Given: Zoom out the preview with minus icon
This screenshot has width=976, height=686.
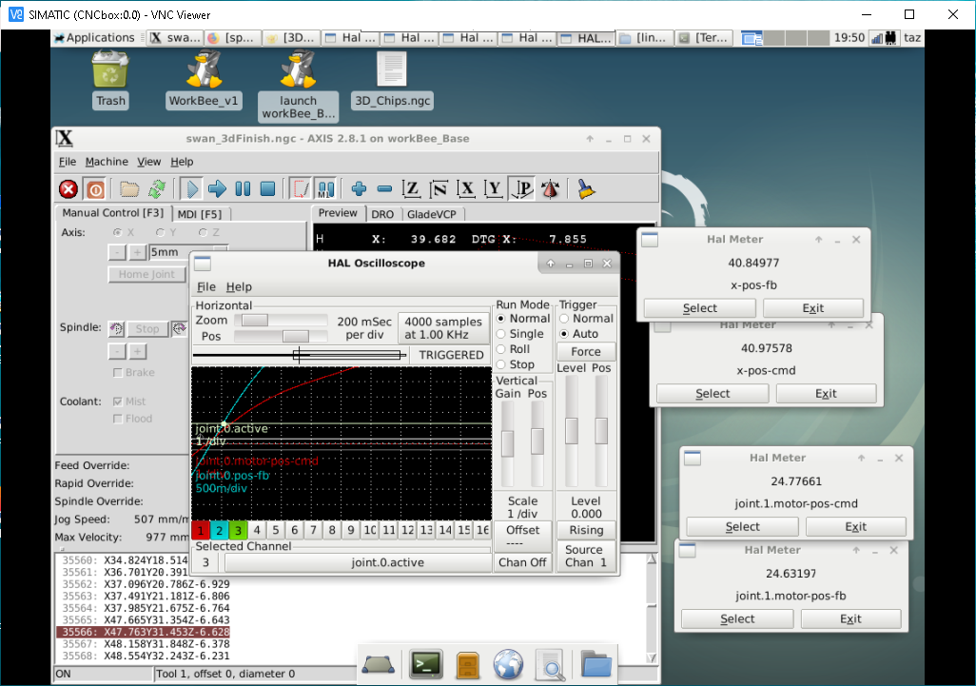Looking at the screenshot, I should click(384, 188).
